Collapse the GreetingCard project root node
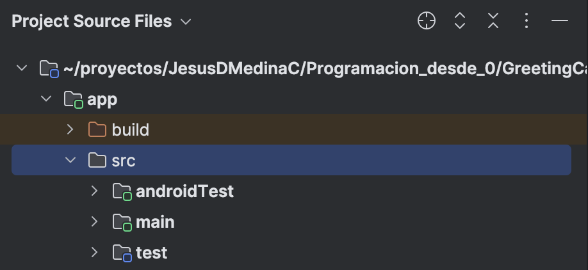The image size is (588, 270). click(22, 68)
